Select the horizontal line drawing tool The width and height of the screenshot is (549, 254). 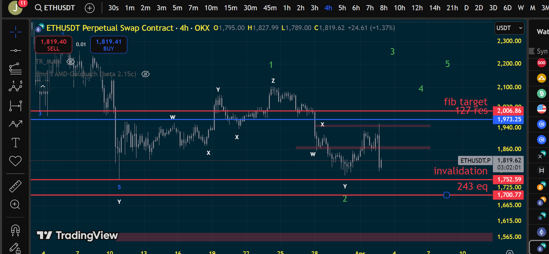click(x=16, y=50)
